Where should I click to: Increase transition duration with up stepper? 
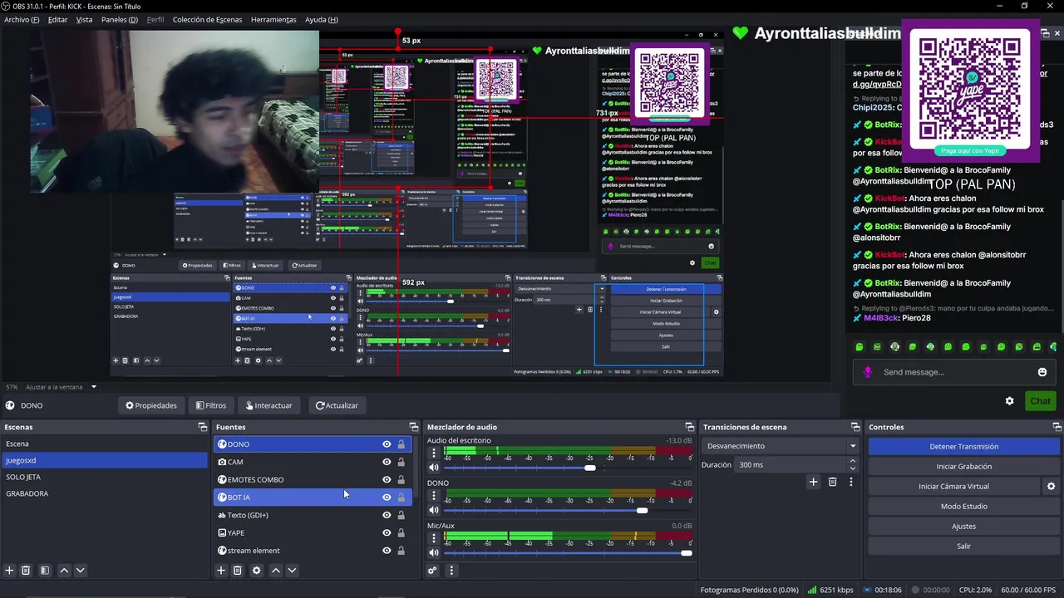pyautogui.click(x=854, y=461)
